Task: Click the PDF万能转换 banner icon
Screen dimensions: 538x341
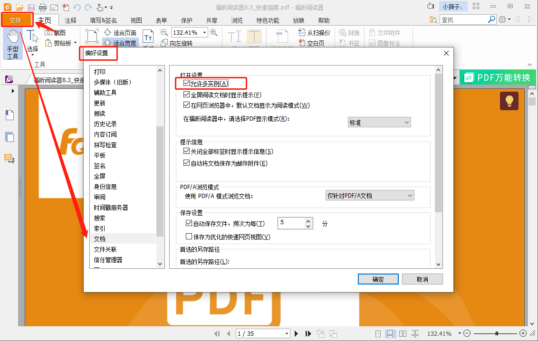Action: pos(469,78)
